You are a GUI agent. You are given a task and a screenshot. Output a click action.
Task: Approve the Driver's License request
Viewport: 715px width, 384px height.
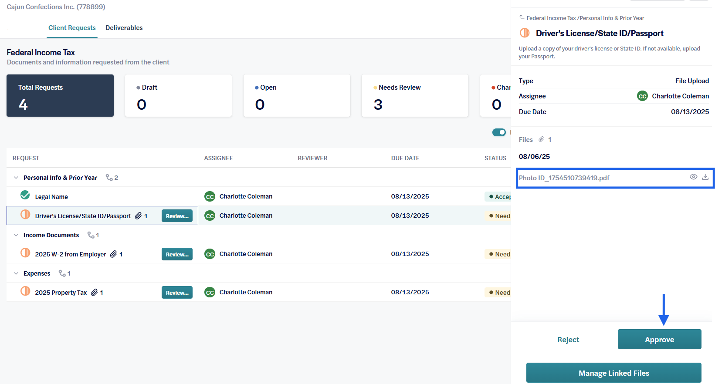[659, 339]
